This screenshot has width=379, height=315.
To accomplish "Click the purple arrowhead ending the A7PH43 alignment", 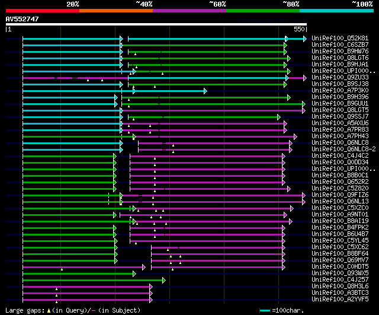I will coord(295,137).
